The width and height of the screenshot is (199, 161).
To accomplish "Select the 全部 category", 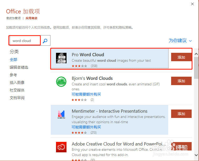I will (13, 60).
